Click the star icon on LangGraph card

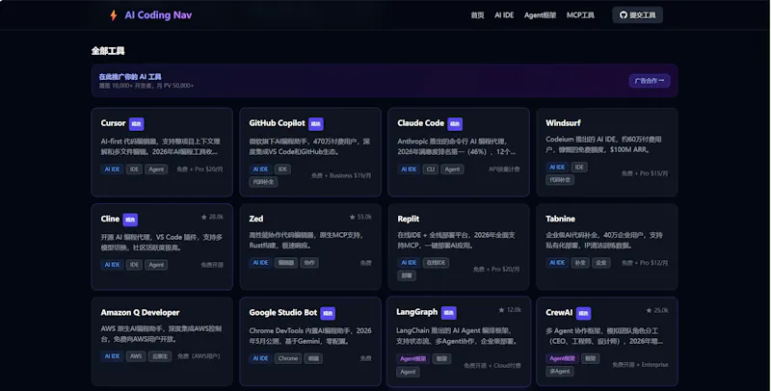501,310
